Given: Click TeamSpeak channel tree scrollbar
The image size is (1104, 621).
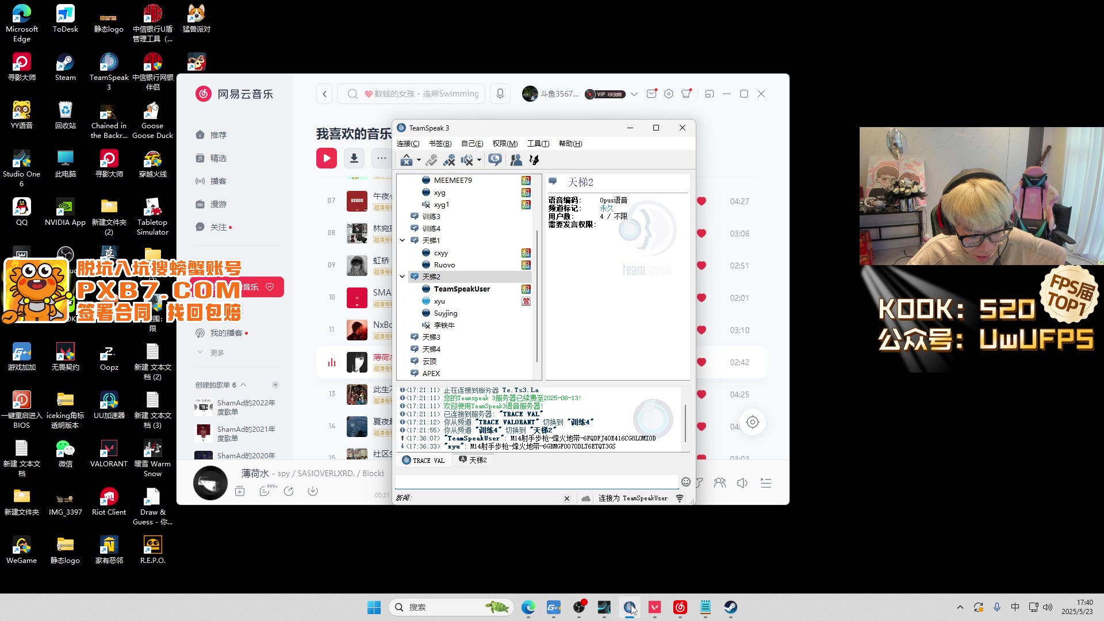Looking at the screenshot, I should 538,296.
